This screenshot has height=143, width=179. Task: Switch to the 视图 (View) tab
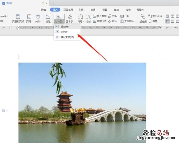(105, 10)
